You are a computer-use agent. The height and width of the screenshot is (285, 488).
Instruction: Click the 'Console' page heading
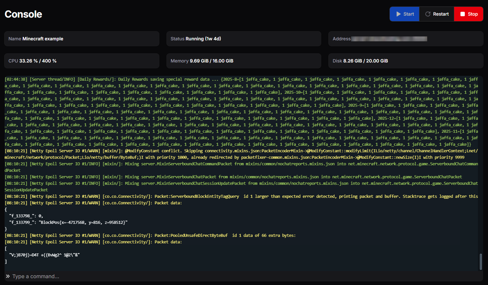[x=23, y=14]
